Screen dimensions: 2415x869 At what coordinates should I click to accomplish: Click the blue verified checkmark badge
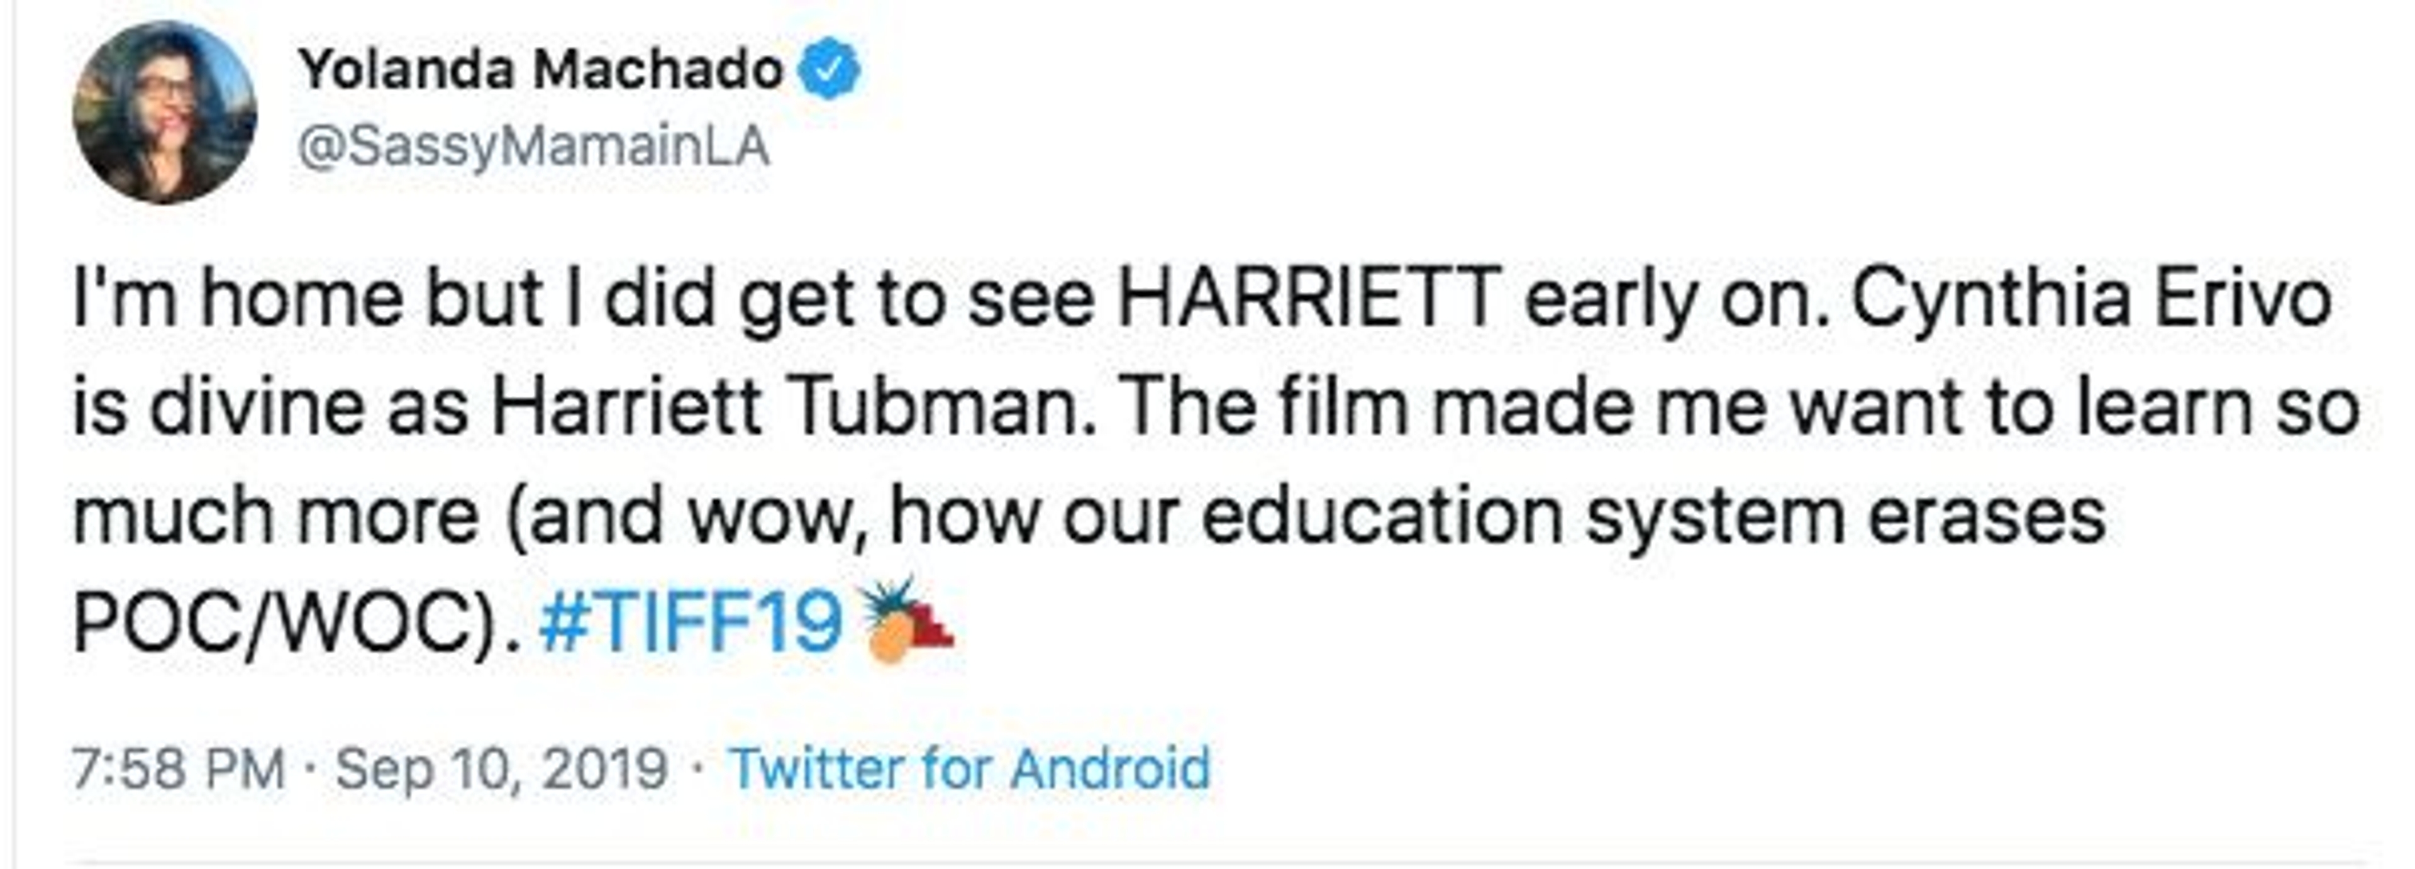click(829, 69)
